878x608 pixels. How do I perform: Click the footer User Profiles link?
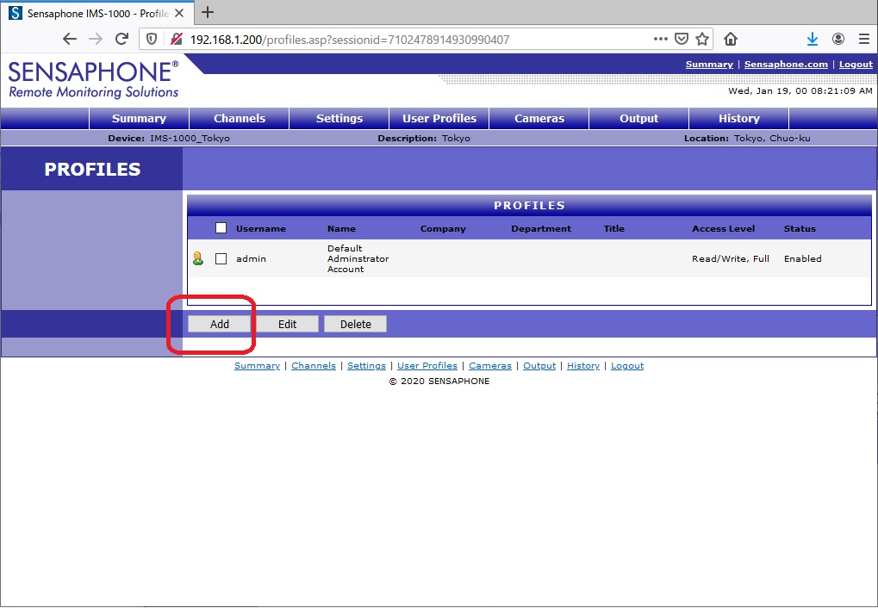pyautogui.click(x=427, y=366)
